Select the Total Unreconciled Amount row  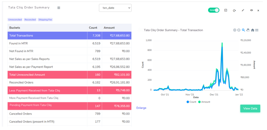70,75
